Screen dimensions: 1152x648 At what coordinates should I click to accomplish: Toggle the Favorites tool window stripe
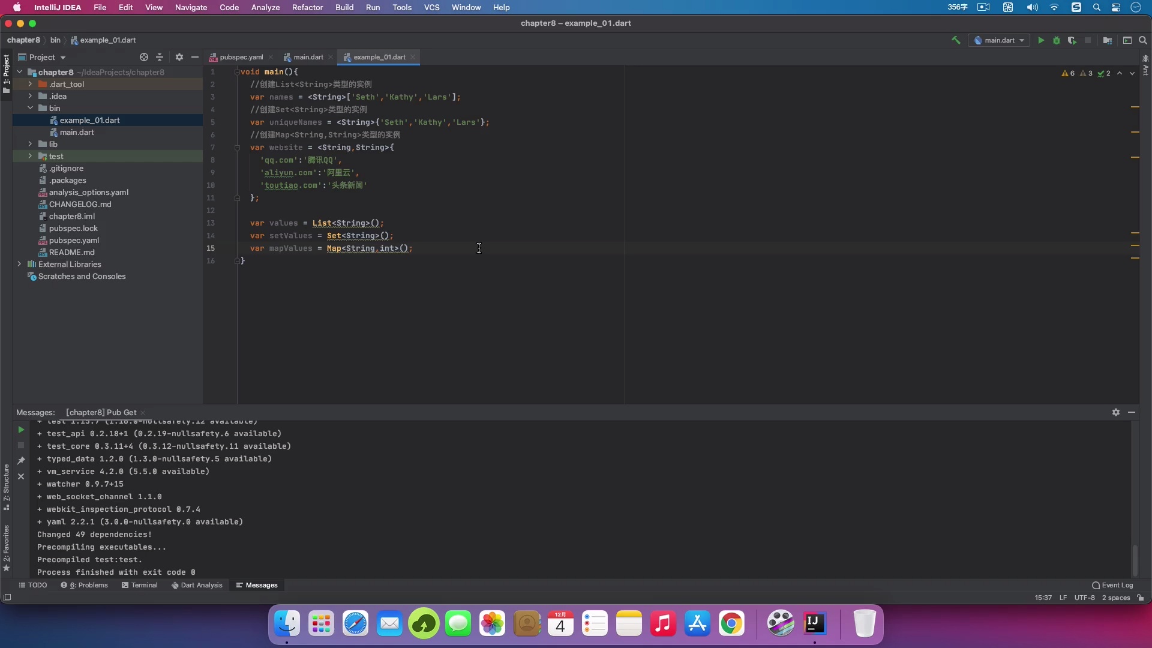pos(6,547)
